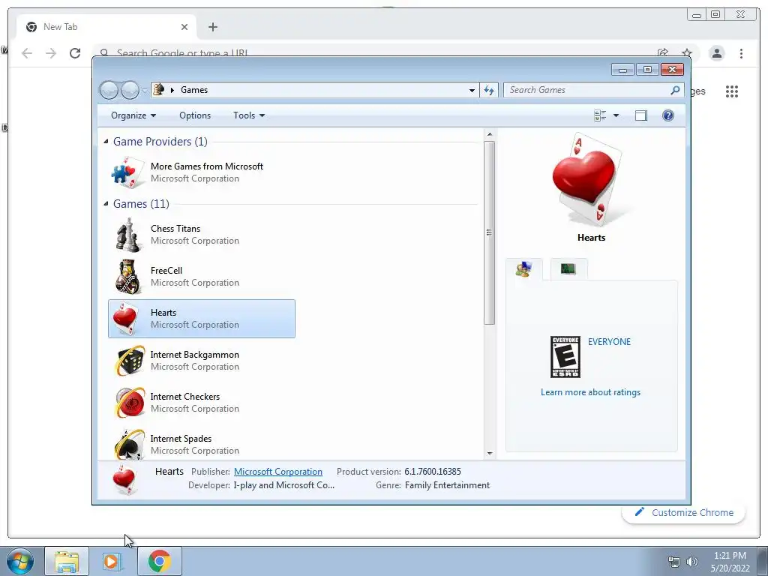
Task: Click the Customize Chrome button
Action: click(684, 512)
